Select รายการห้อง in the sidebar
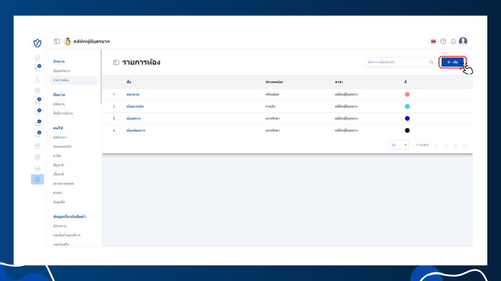Screen dimensions: 501x281 (73, 80)
